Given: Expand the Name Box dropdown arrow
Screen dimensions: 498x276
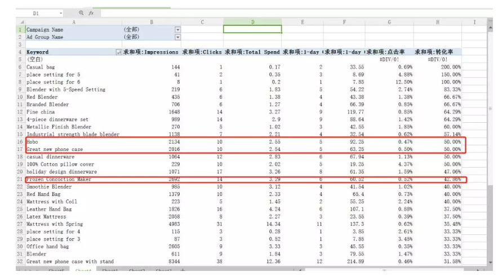Looking at the screenshot, I should 61,12.
